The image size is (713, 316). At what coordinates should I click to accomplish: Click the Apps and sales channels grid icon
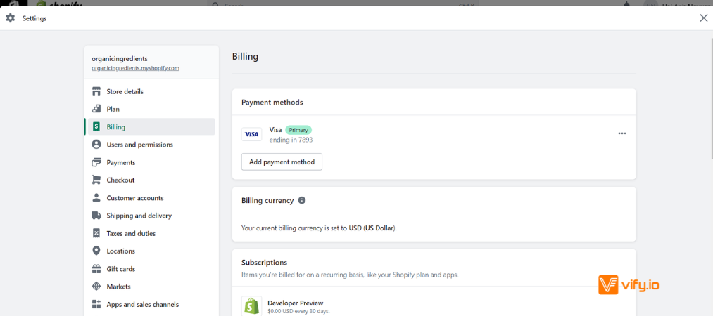pos(96,304)
